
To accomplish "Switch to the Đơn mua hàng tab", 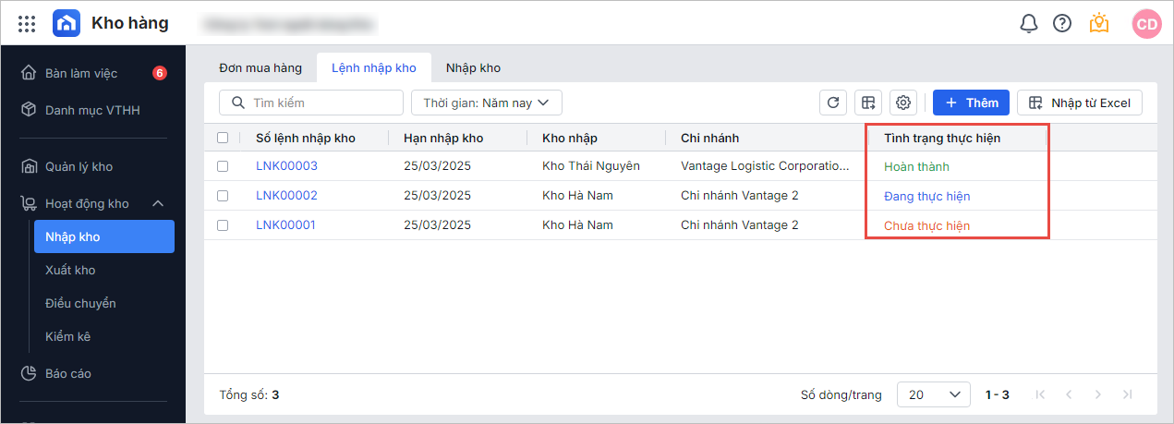I will pos(260,67).
